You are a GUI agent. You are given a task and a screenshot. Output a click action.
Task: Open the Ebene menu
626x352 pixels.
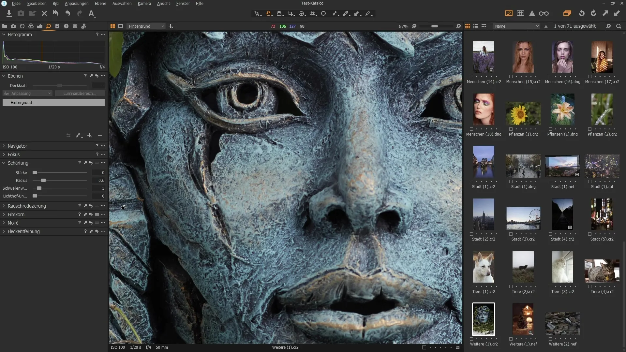(x=100, y=3)
